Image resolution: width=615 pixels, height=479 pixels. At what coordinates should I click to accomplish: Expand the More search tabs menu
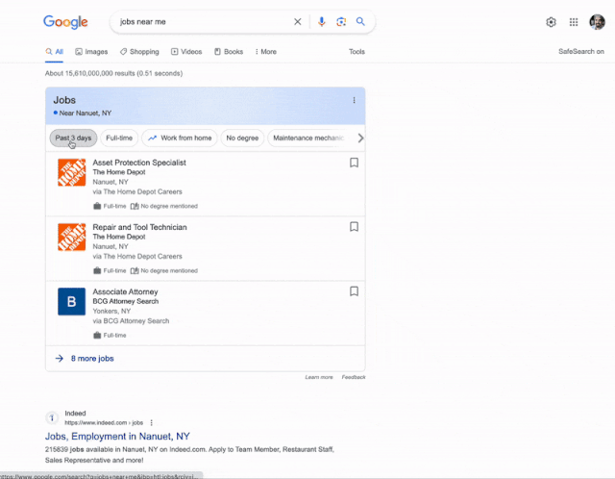(265, 52)
